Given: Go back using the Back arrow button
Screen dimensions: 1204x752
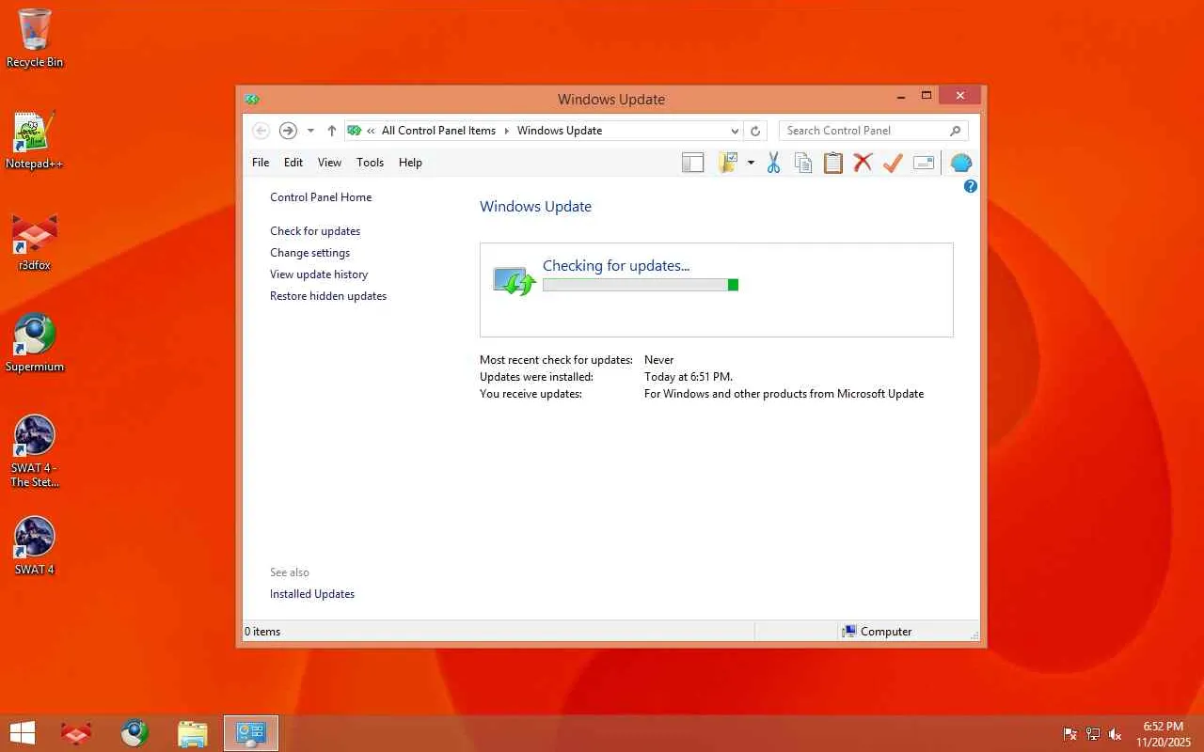Looking at the screenshot, I should tap(261, 131).
